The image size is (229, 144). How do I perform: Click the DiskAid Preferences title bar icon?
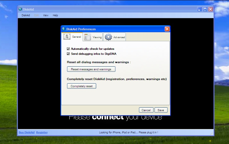(x=64, y=29)
